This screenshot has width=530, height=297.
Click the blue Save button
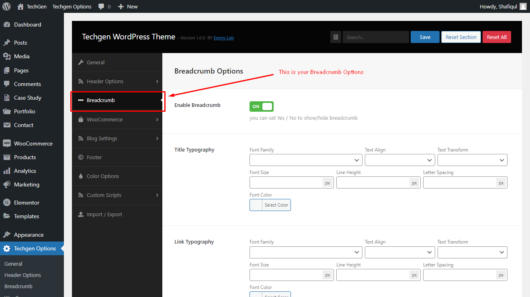tap(425, 37)
